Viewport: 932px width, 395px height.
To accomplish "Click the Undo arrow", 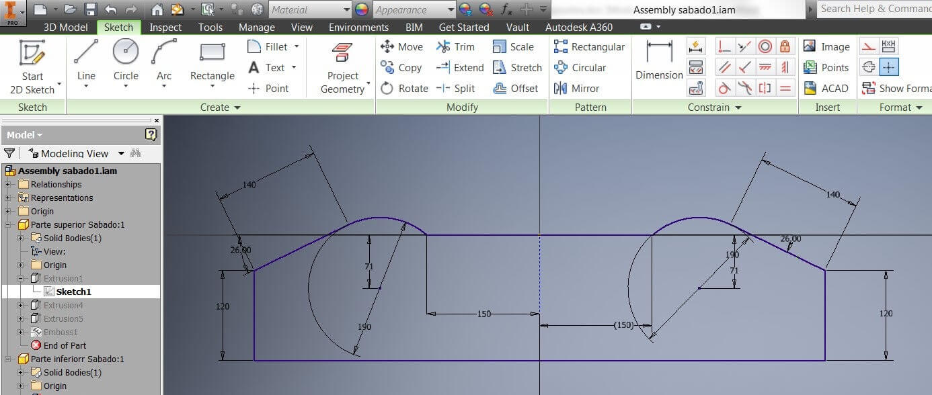I will pos(111,9).
